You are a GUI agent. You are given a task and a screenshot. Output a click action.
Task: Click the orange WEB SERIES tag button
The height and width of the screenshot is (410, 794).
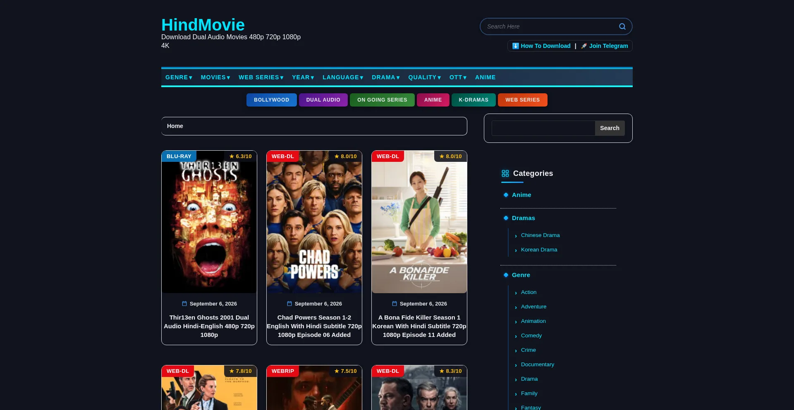click(x=523, y=100)
